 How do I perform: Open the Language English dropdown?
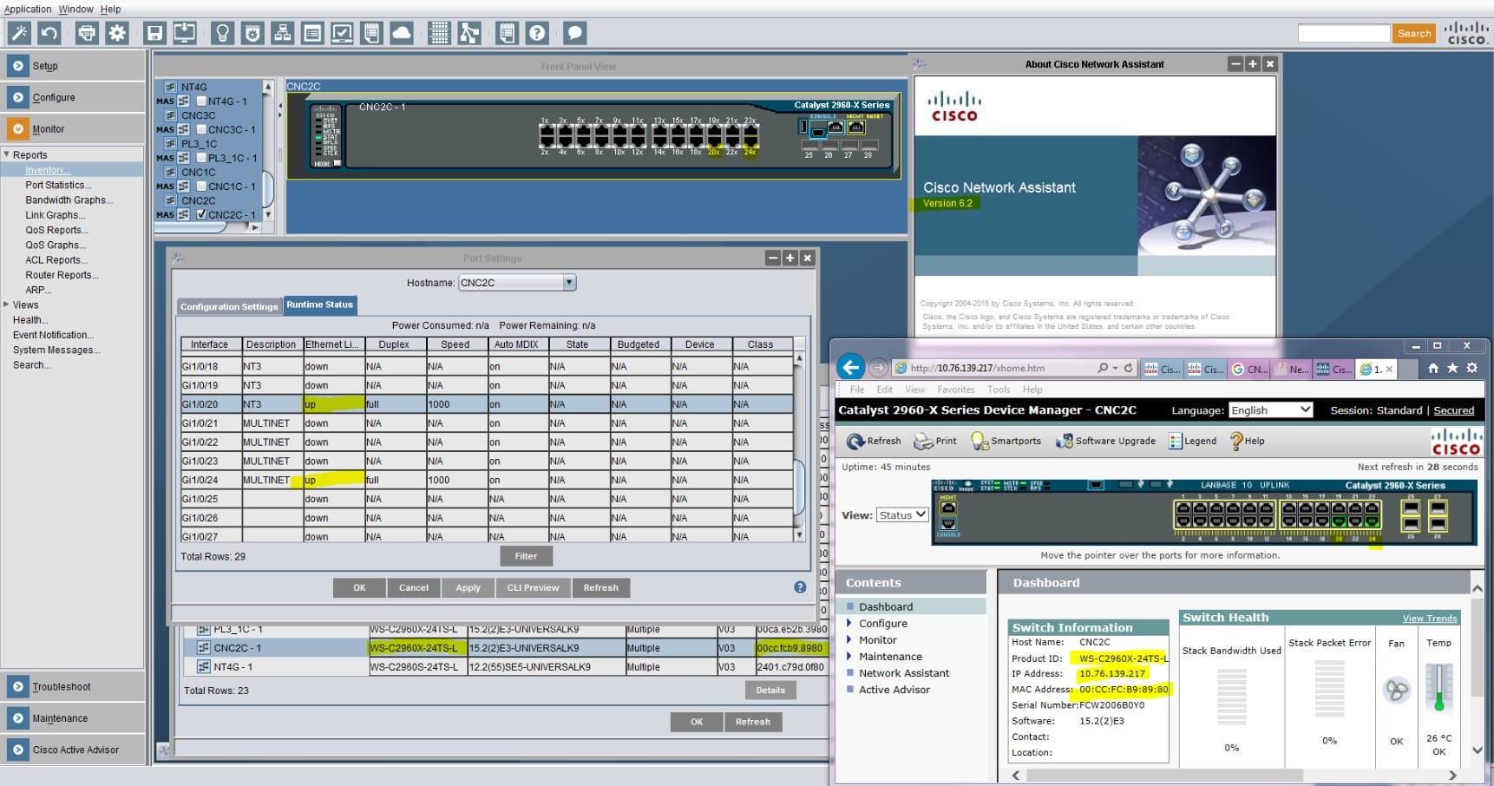(x=1270, y=410)
